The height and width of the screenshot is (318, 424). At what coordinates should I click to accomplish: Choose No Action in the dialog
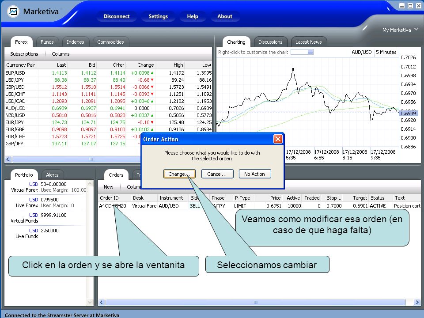255,174
